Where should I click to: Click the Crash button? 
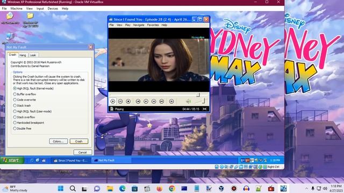(79, 142)
